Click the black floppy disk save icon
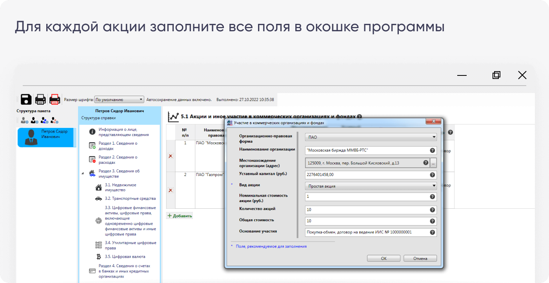Viewport: 549px width, 283px height. click(x=26, y=99)
